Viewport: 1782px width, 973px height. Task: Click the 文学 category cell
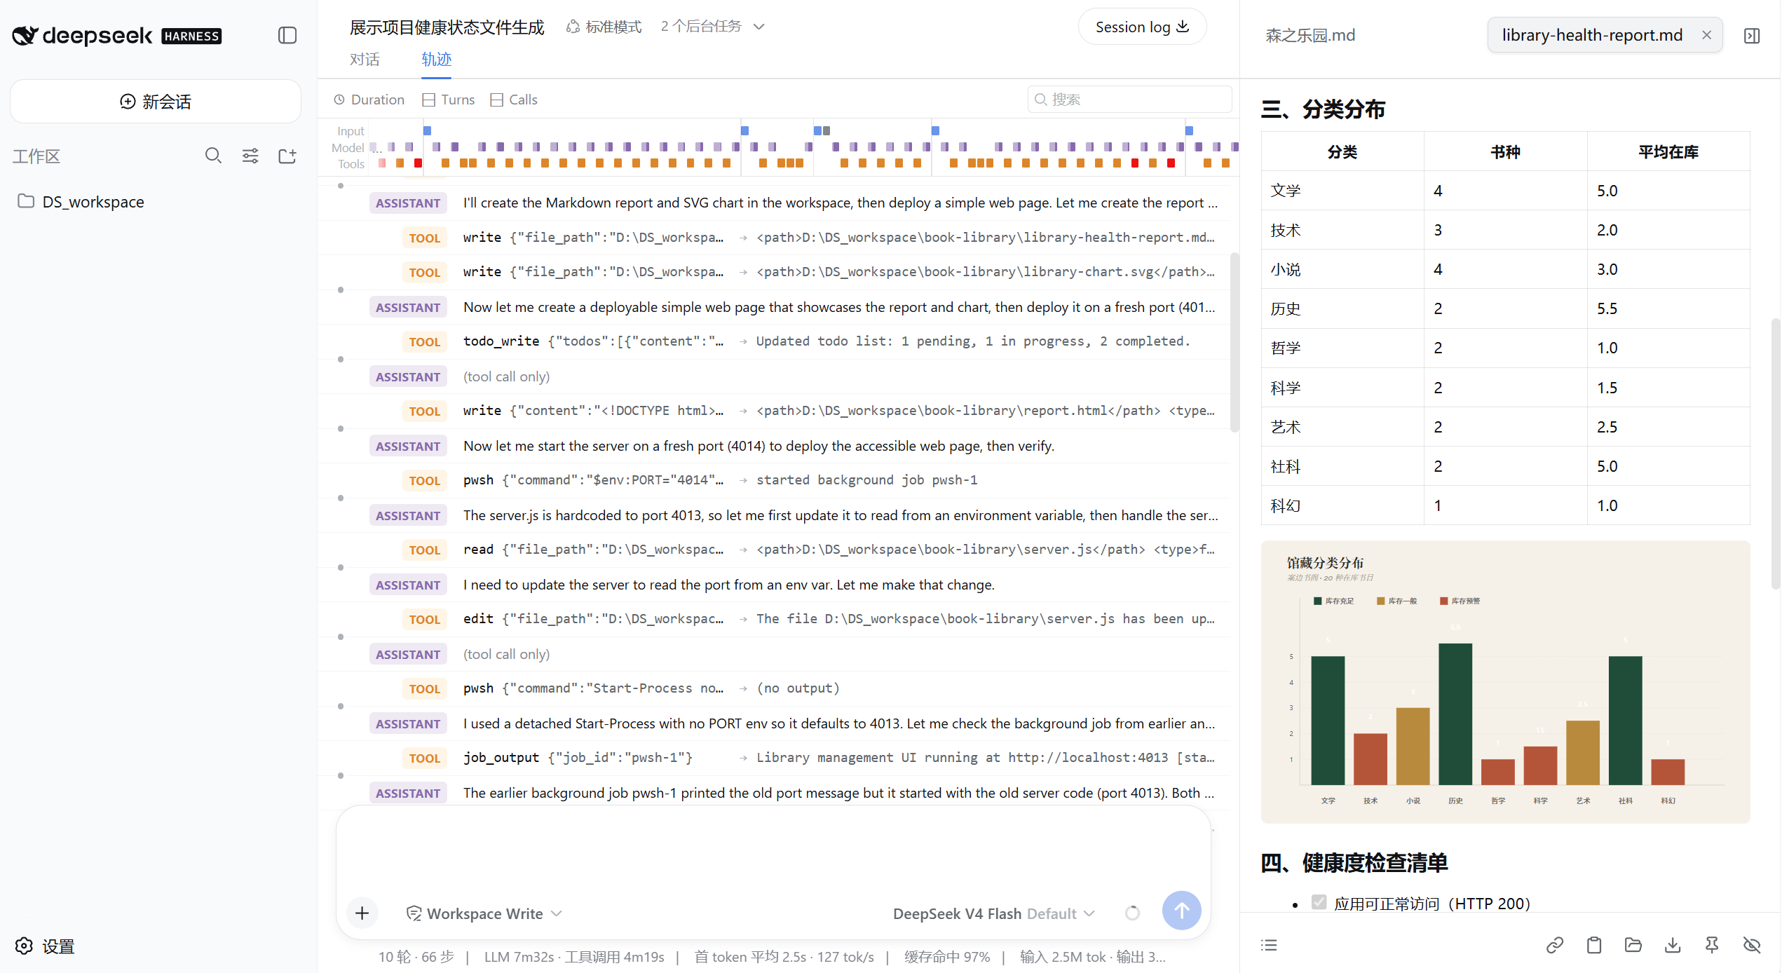click(x=1342, y=191)
